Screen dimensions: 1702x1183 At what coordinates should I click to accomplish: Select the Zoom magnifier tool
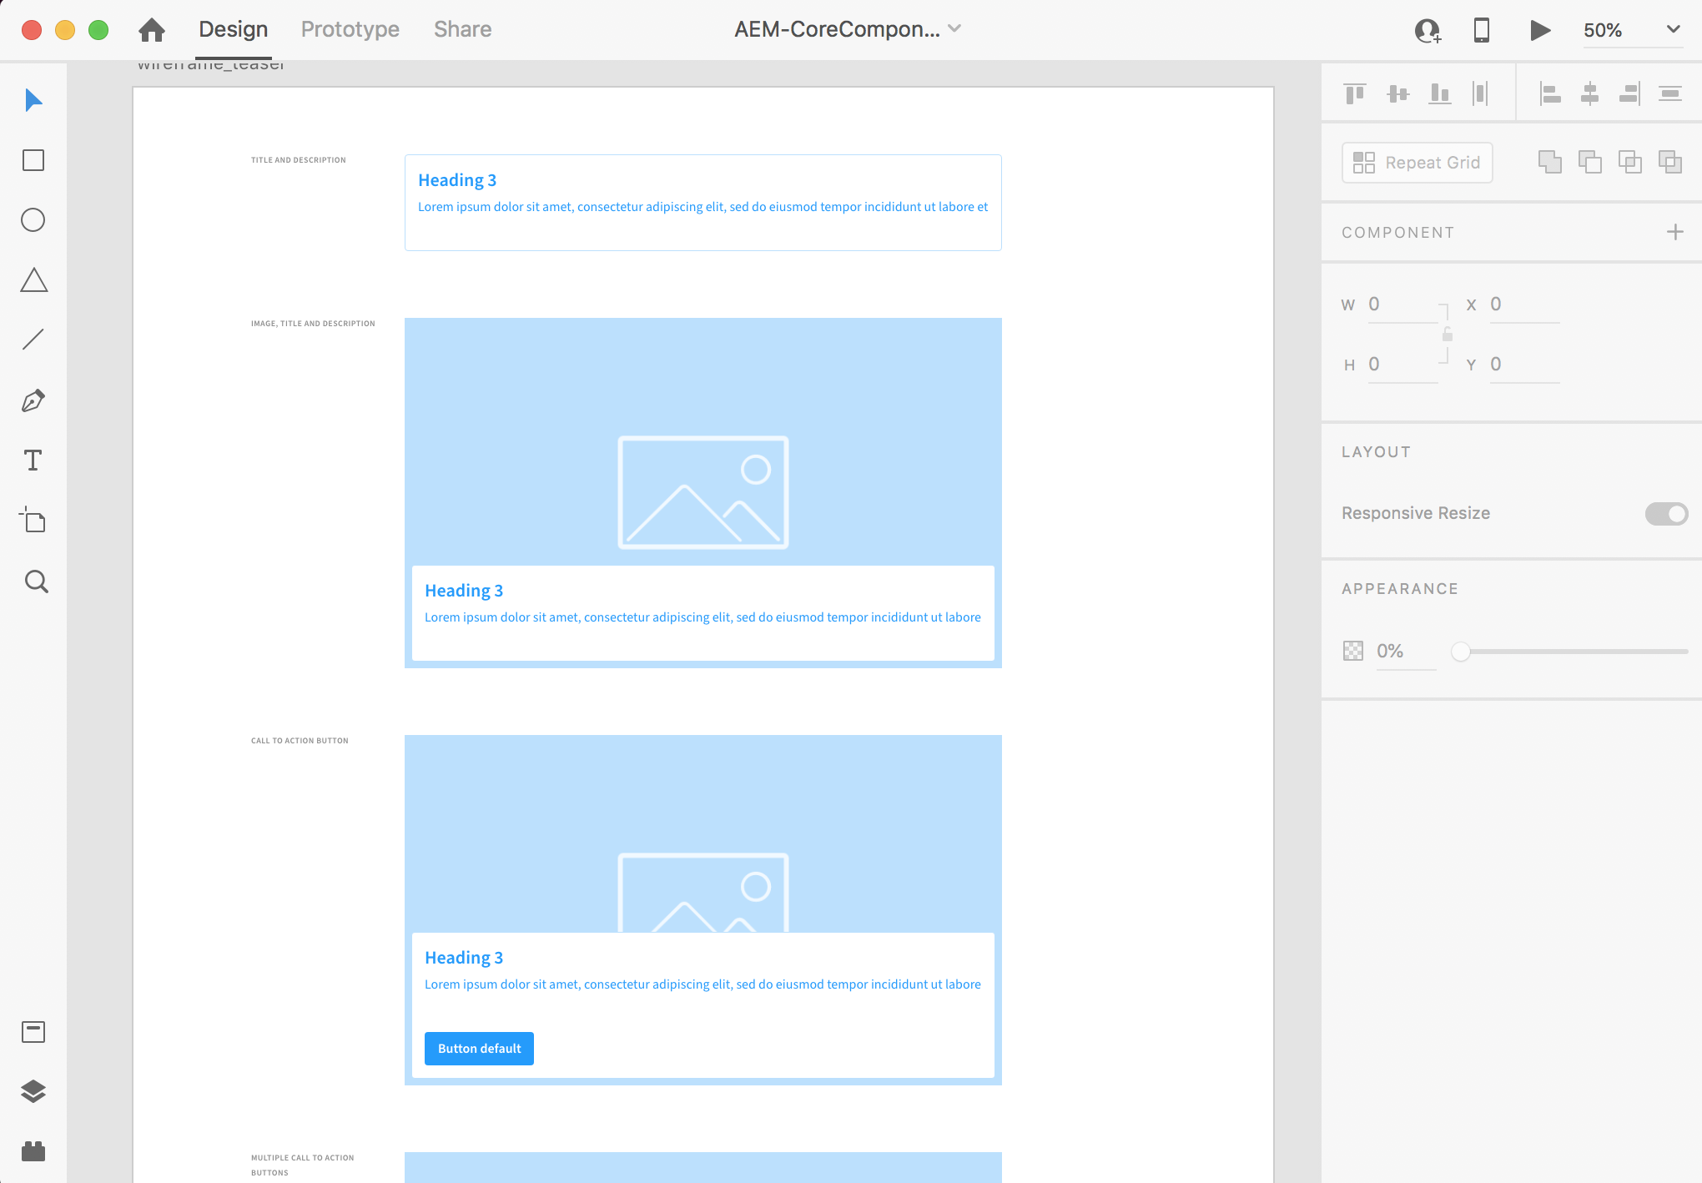point(35,581)
